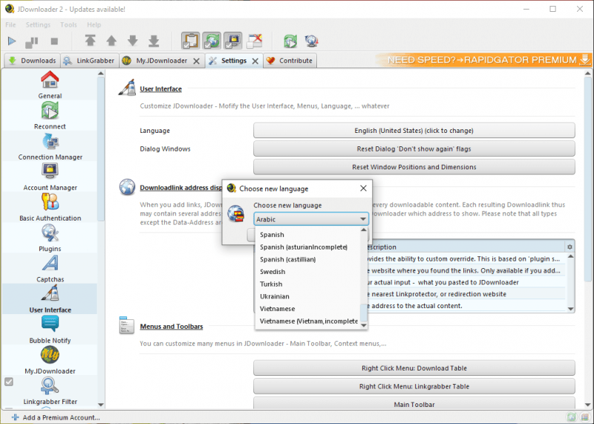The image size is (594, 424).
Task: Open the Help menu
Action: (x=94, y=25)
